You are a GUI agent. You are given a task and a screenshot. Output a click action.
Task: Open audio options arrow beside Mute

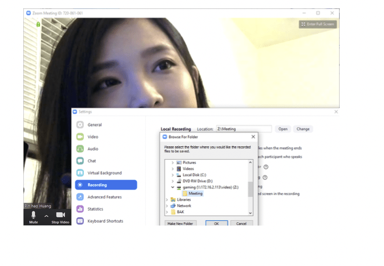47,216
